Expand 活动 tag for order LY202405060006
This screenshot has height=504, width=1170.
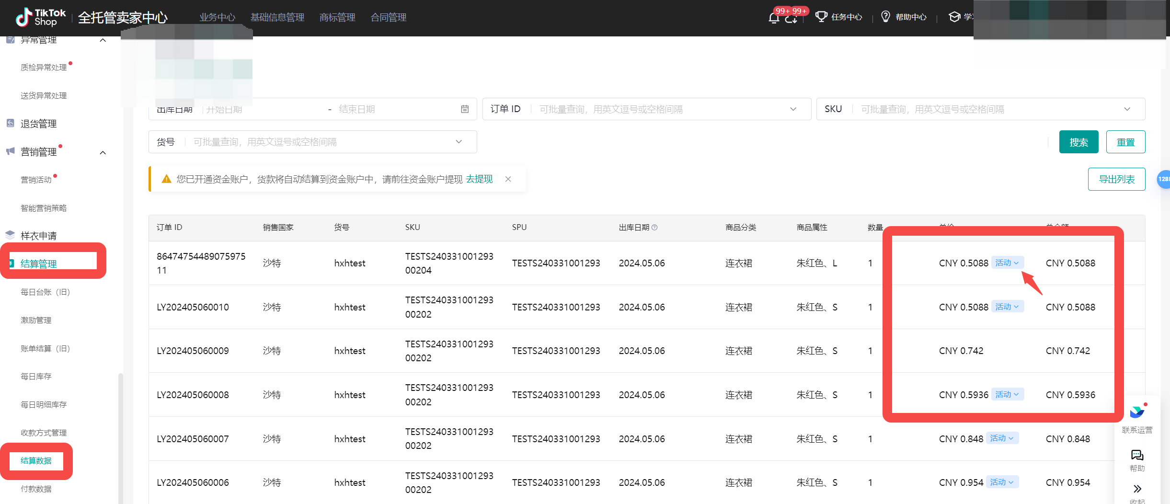(x=1002, y=482)
